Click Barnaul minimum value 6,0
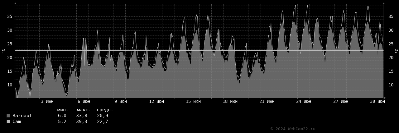This screenshot has height=133, width=399. pyautogui.click(x=62, y=116)
